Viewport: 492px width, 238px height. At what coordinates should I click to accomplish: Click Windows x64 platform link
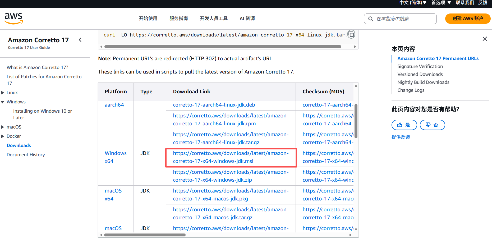click(x=116, y=157)
